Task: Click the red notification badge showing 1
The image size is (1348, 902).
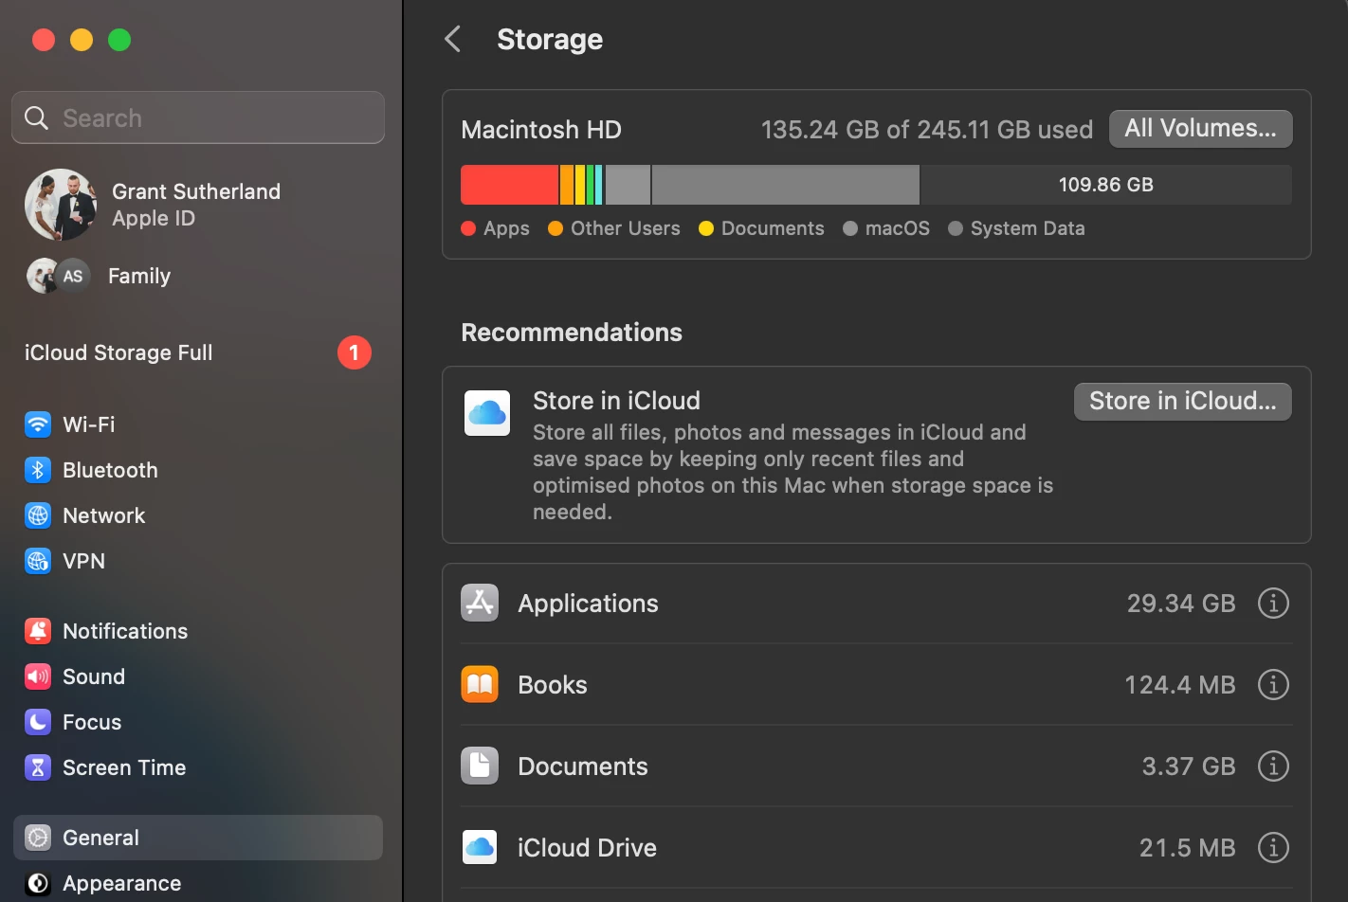Action: 355,352
